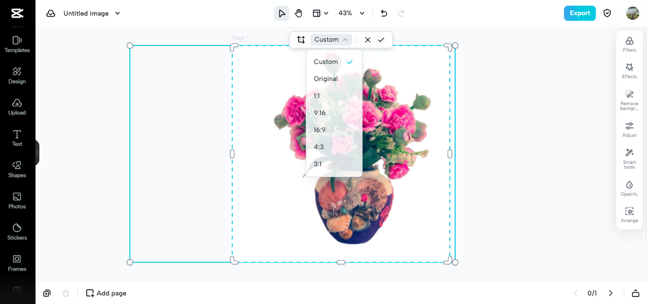Image resolution: width=647 pixels, height=304 pixels.
Task: Open the layers panel icon
Action: (635, 293)
